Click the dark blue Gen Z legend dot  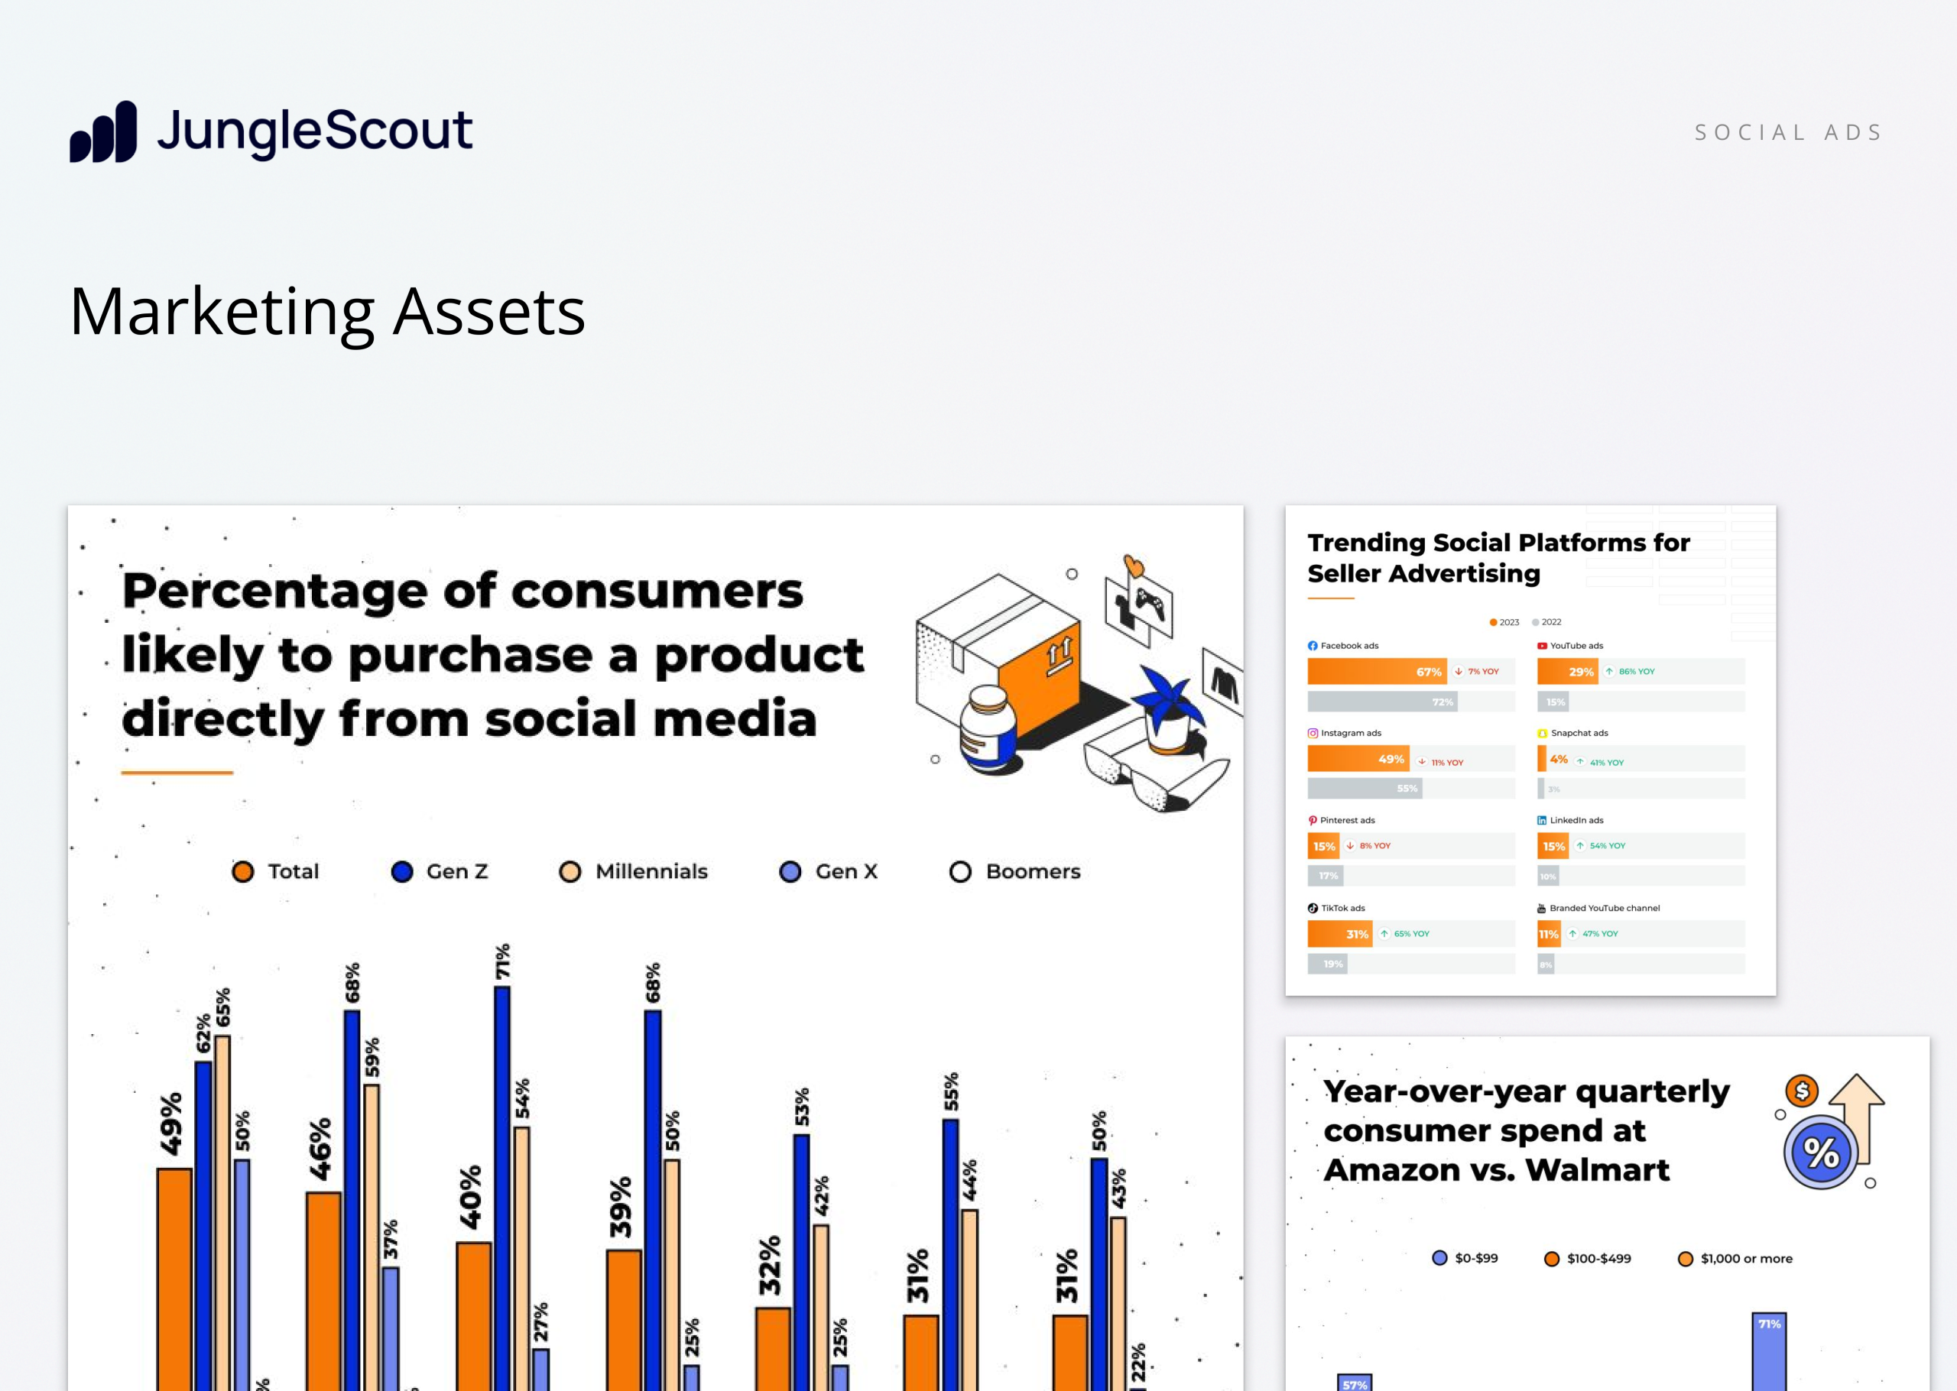click(401, 872)
